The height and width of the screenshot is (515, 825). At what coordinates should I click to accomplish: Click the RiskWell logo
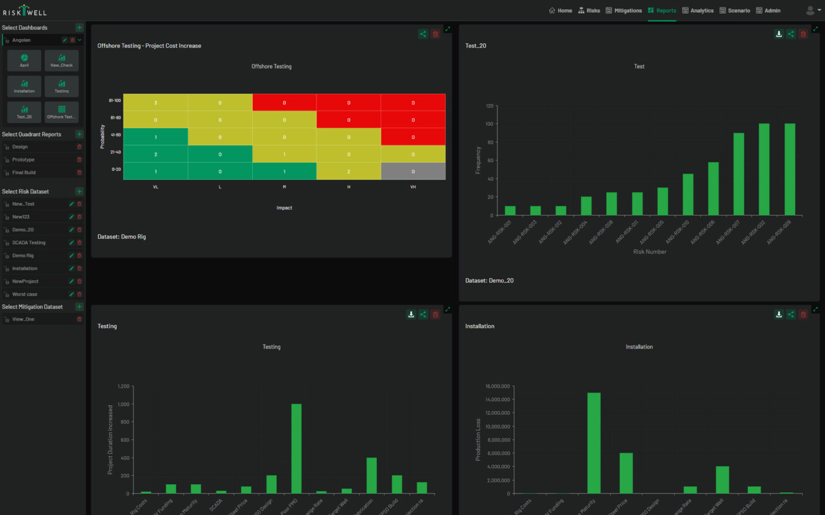(25, 11)
